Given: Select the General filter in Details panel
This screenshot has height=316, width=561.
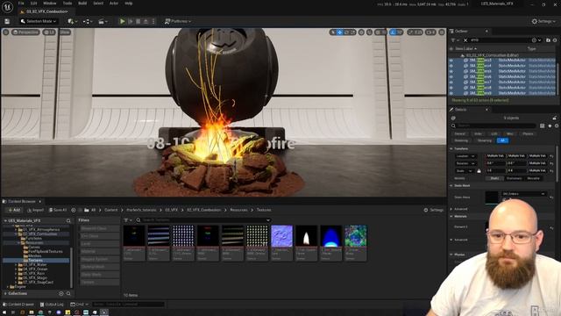Looking at the screenshot, I should coord(460,133).
